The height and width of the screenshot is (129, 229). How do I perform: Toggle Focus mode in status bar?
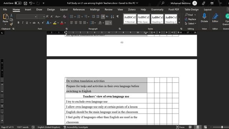180,127
